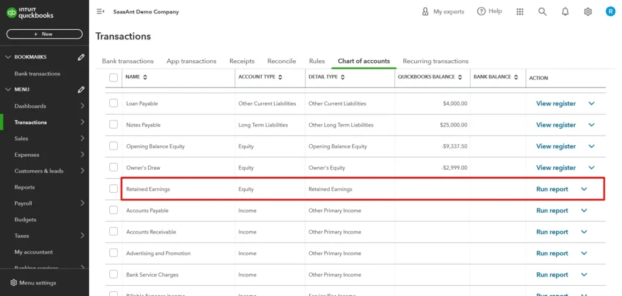The width and height of the screenshot is (622, 296).
Task: Open action dropdown for Bank Service Charges
Action: pyautogui.click(x=584, y=275)
